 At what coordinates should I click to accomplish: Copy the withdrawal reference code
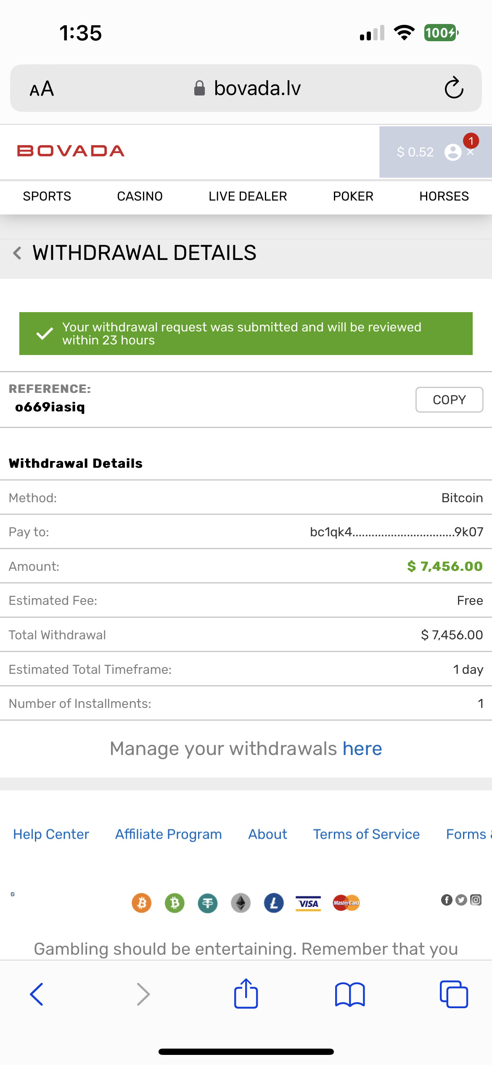pos(449,400)
